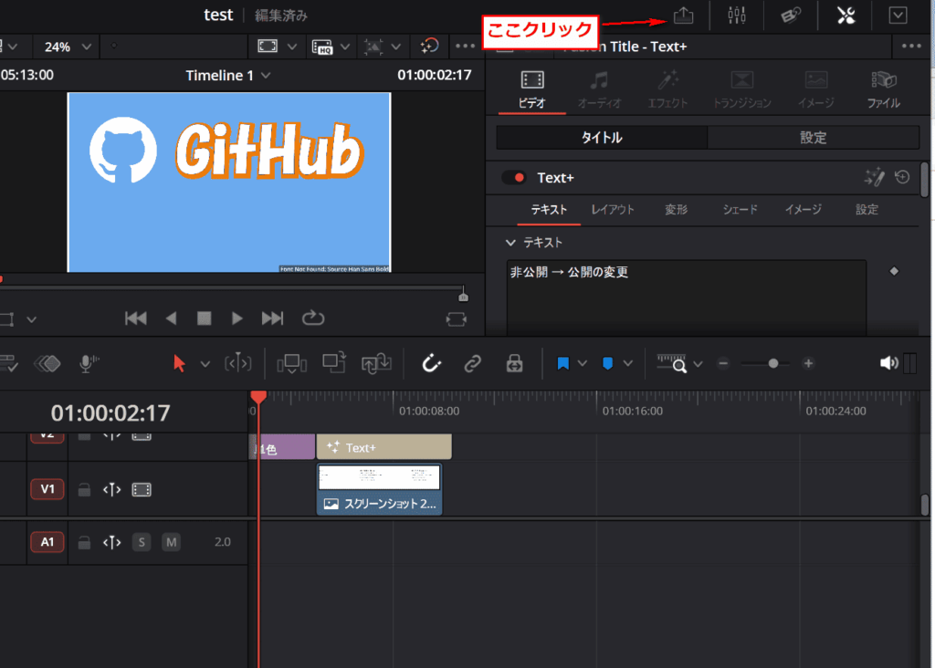The height and width of the screenshot is (668, 935).
Task: Toggle the Text+ enable switch
Action: click(x=514, y=178)
